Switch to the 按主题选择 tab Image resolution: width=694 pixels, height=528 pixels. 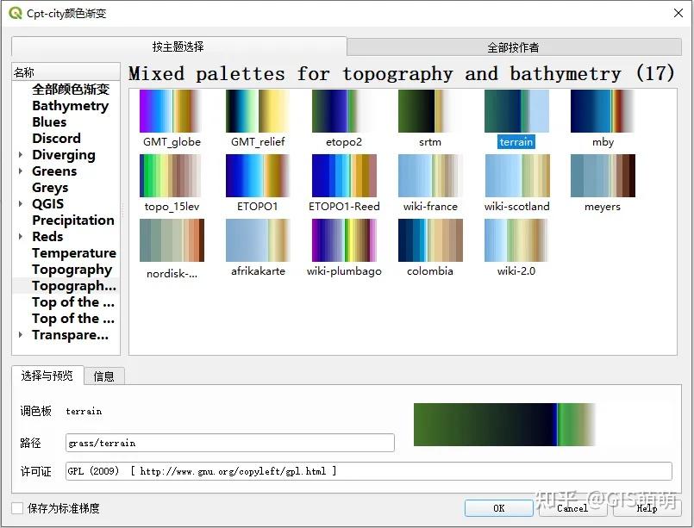pos(178,47)
